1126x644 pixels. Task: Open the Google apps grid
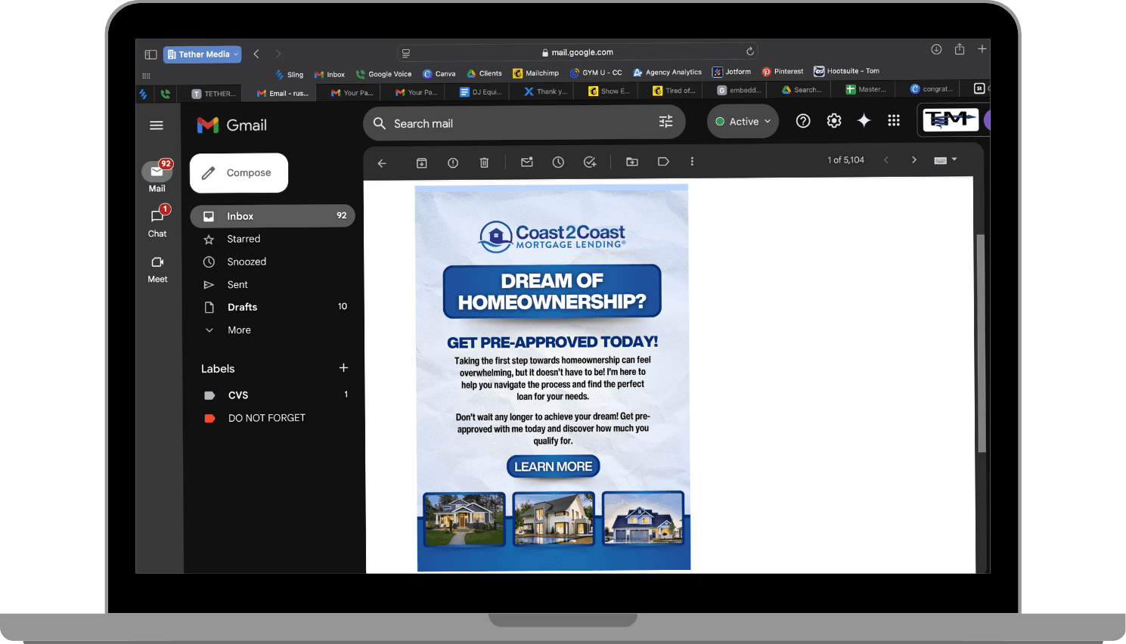[x=894, y=121]
